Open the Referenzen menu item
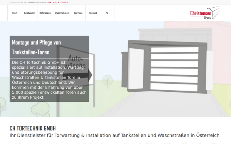Viewport: 231px width, 144px height. click(45, 13)
